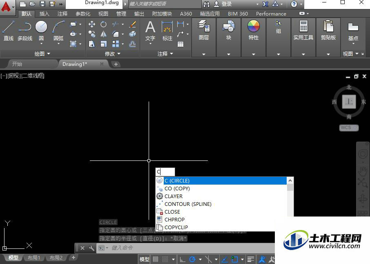Click the Table icon in annotation panel

point(181,44)
